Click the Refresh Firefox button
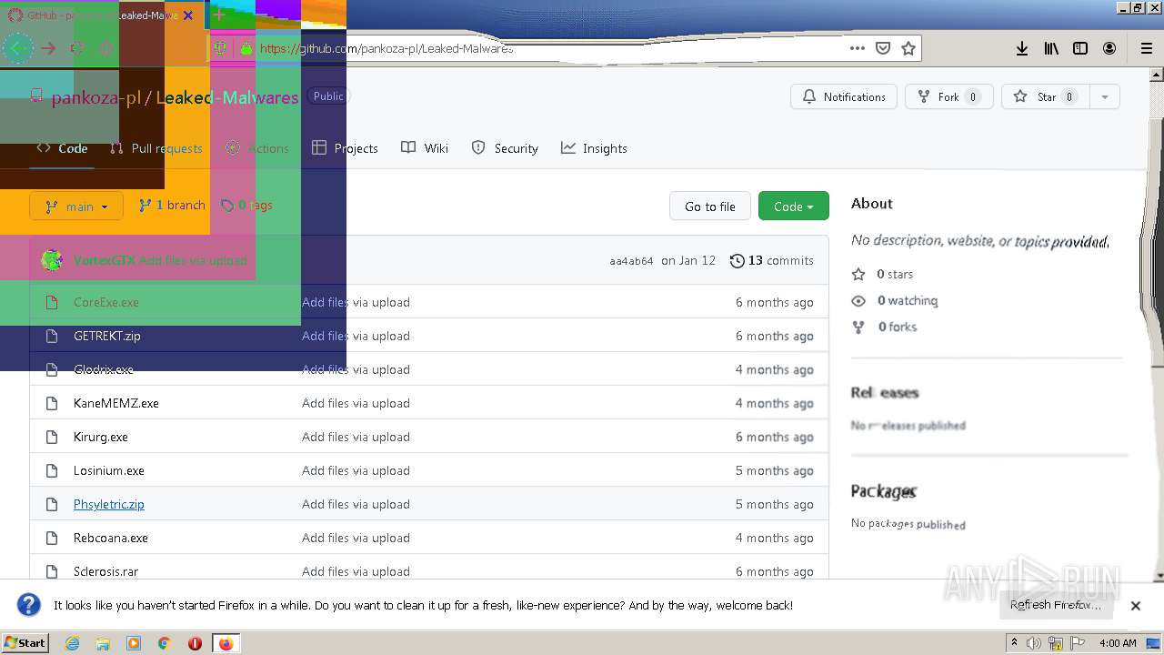Viewport: 1164px width, 655px height. point(1055,605)
